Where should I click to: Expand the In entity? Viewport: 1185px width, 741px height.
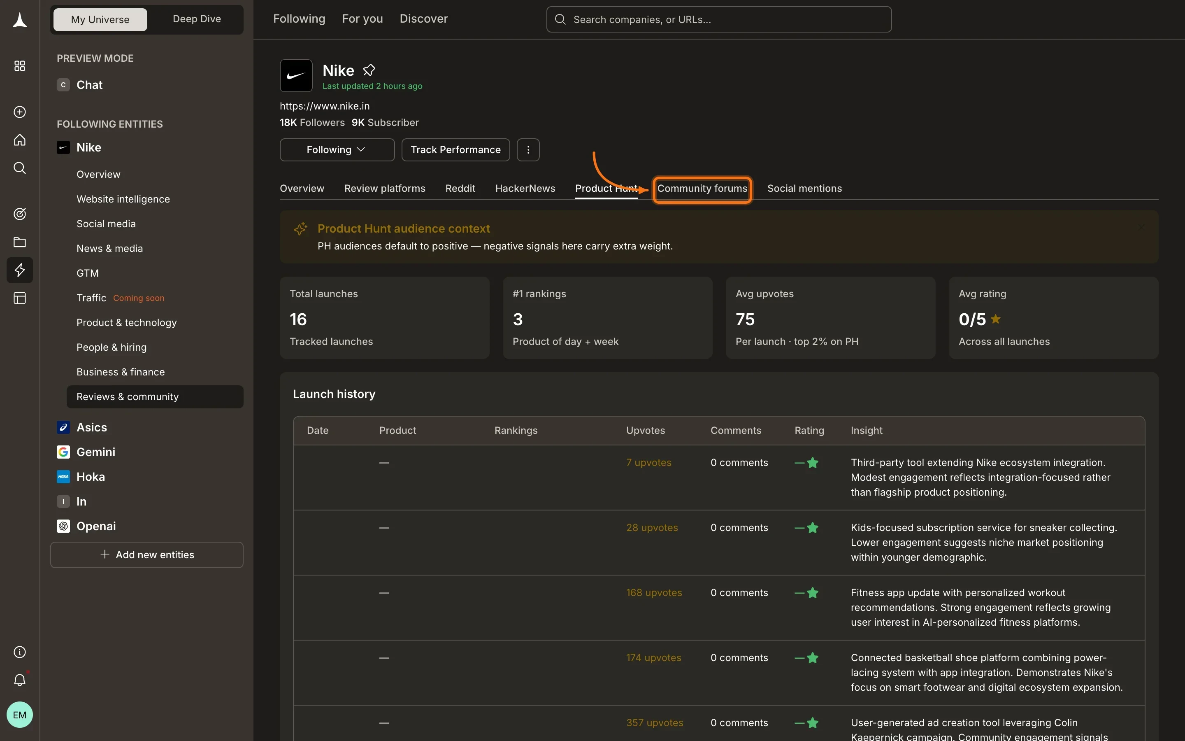pyautogui.click(x=81, y=502)
